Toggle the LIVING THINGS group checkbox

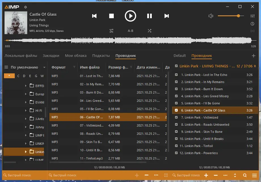click(176, 66)
